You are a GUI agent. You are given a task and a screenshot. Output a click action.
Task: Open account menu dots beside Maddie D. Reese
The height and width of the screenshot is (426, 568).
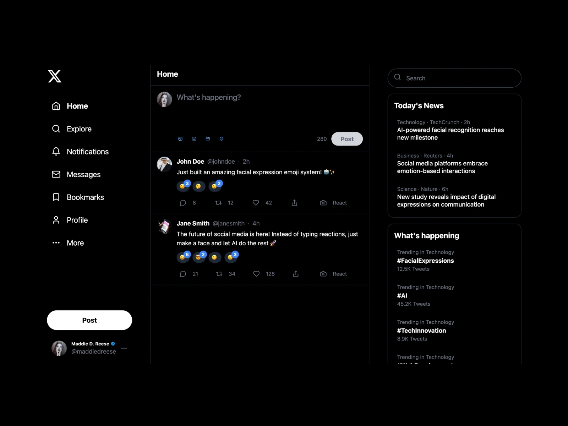pyautogui.click(x=124, y=348)
